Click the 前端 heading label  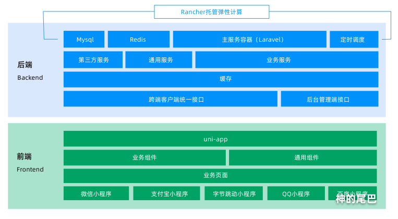pos(24,156)
